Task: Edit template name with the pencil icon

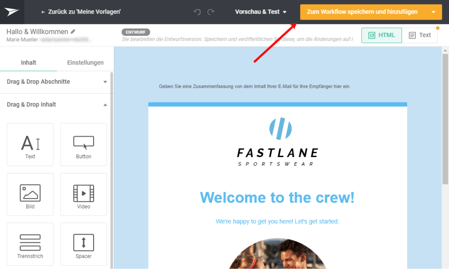Action: point(73,32)
